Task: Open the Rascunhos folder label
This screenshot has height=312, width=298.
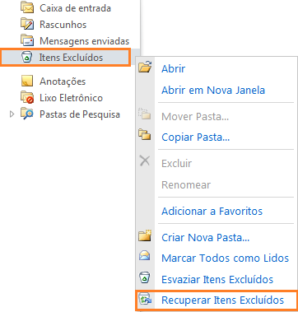Action: pos(63,25)
